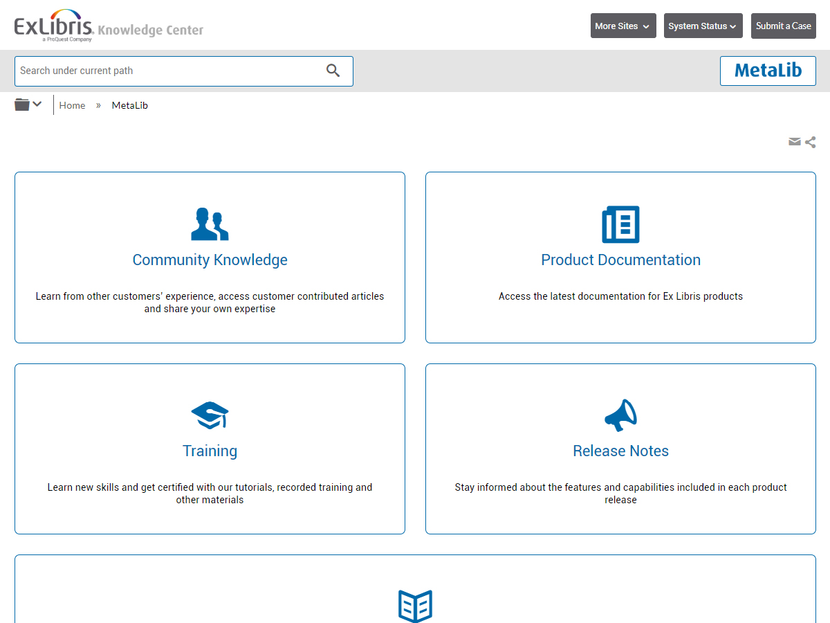
Task: Click the share icon
Action: 811,142
